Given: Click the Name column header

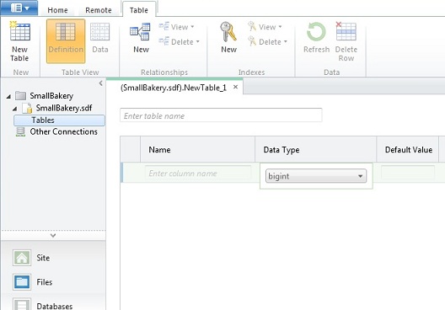Looking at the screenshot, I should pos(197,149).
